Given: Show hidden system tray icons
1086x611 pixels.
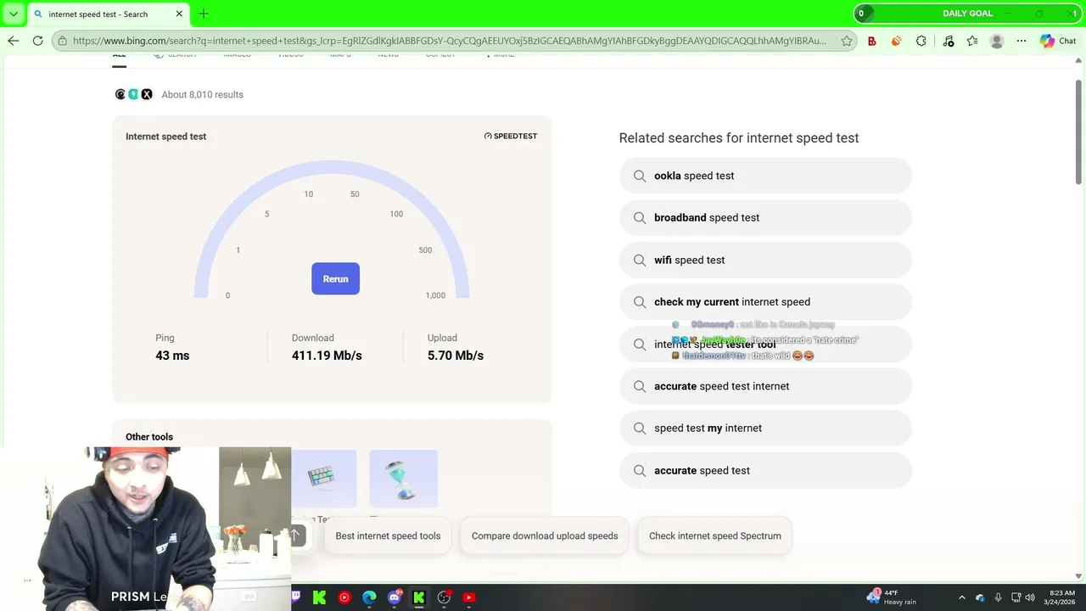Looking at the screenshot, I should 961,597.
